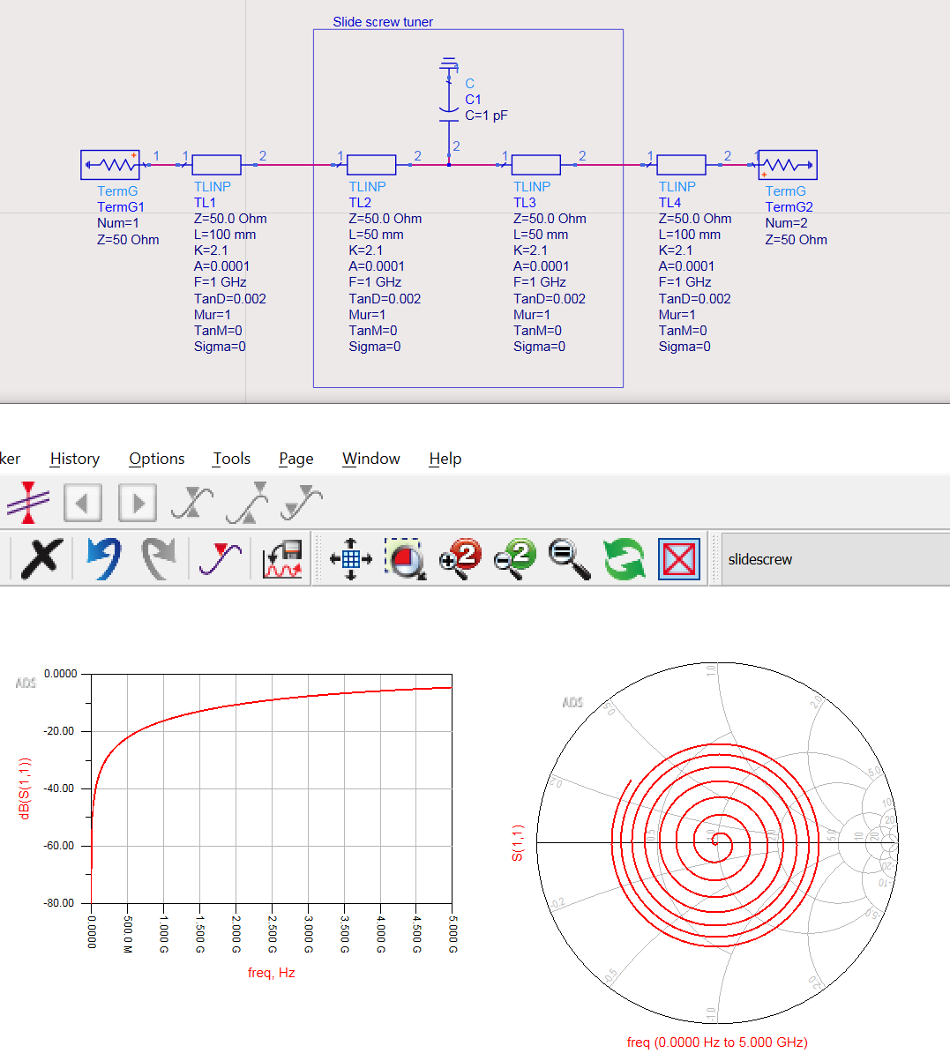950x1061 pixels.
Task: Insert a new marker on trace
Action: click(220, 559)
